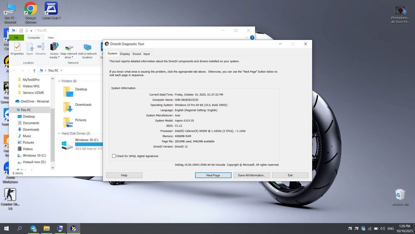
Task: Collapse the File Explorer ribbon chevron
Action: (x=247, y=38)
